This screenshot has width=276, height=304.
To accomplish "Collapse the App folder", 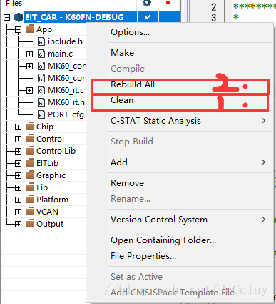I will (x=19, y=29).
